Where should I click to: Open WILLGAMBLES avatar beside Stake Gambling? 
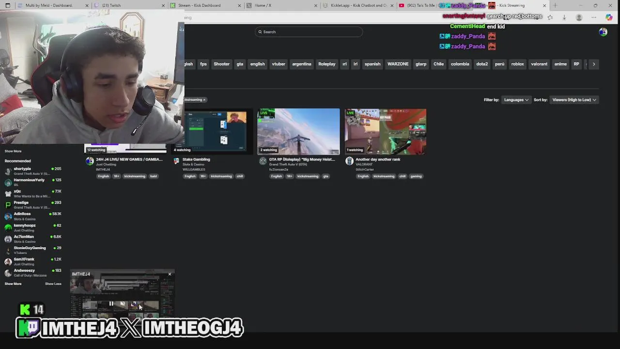176,161
